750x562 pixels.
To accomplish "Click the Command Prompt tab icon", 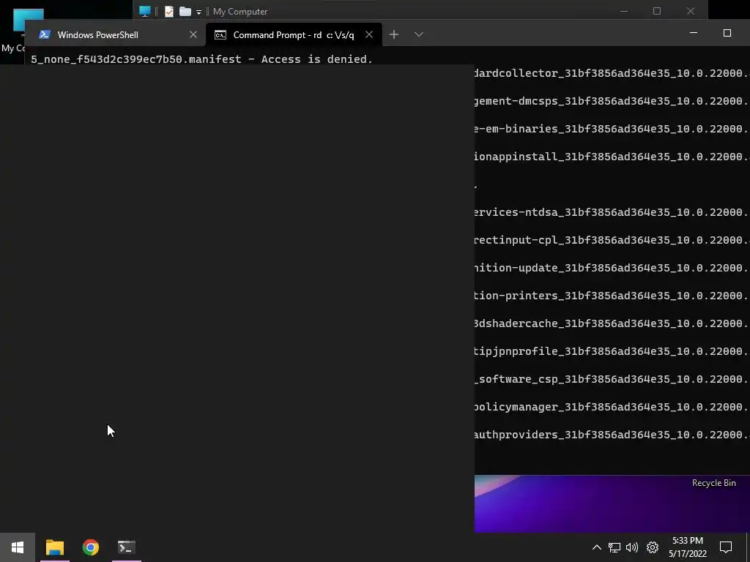I will (220, 35).
